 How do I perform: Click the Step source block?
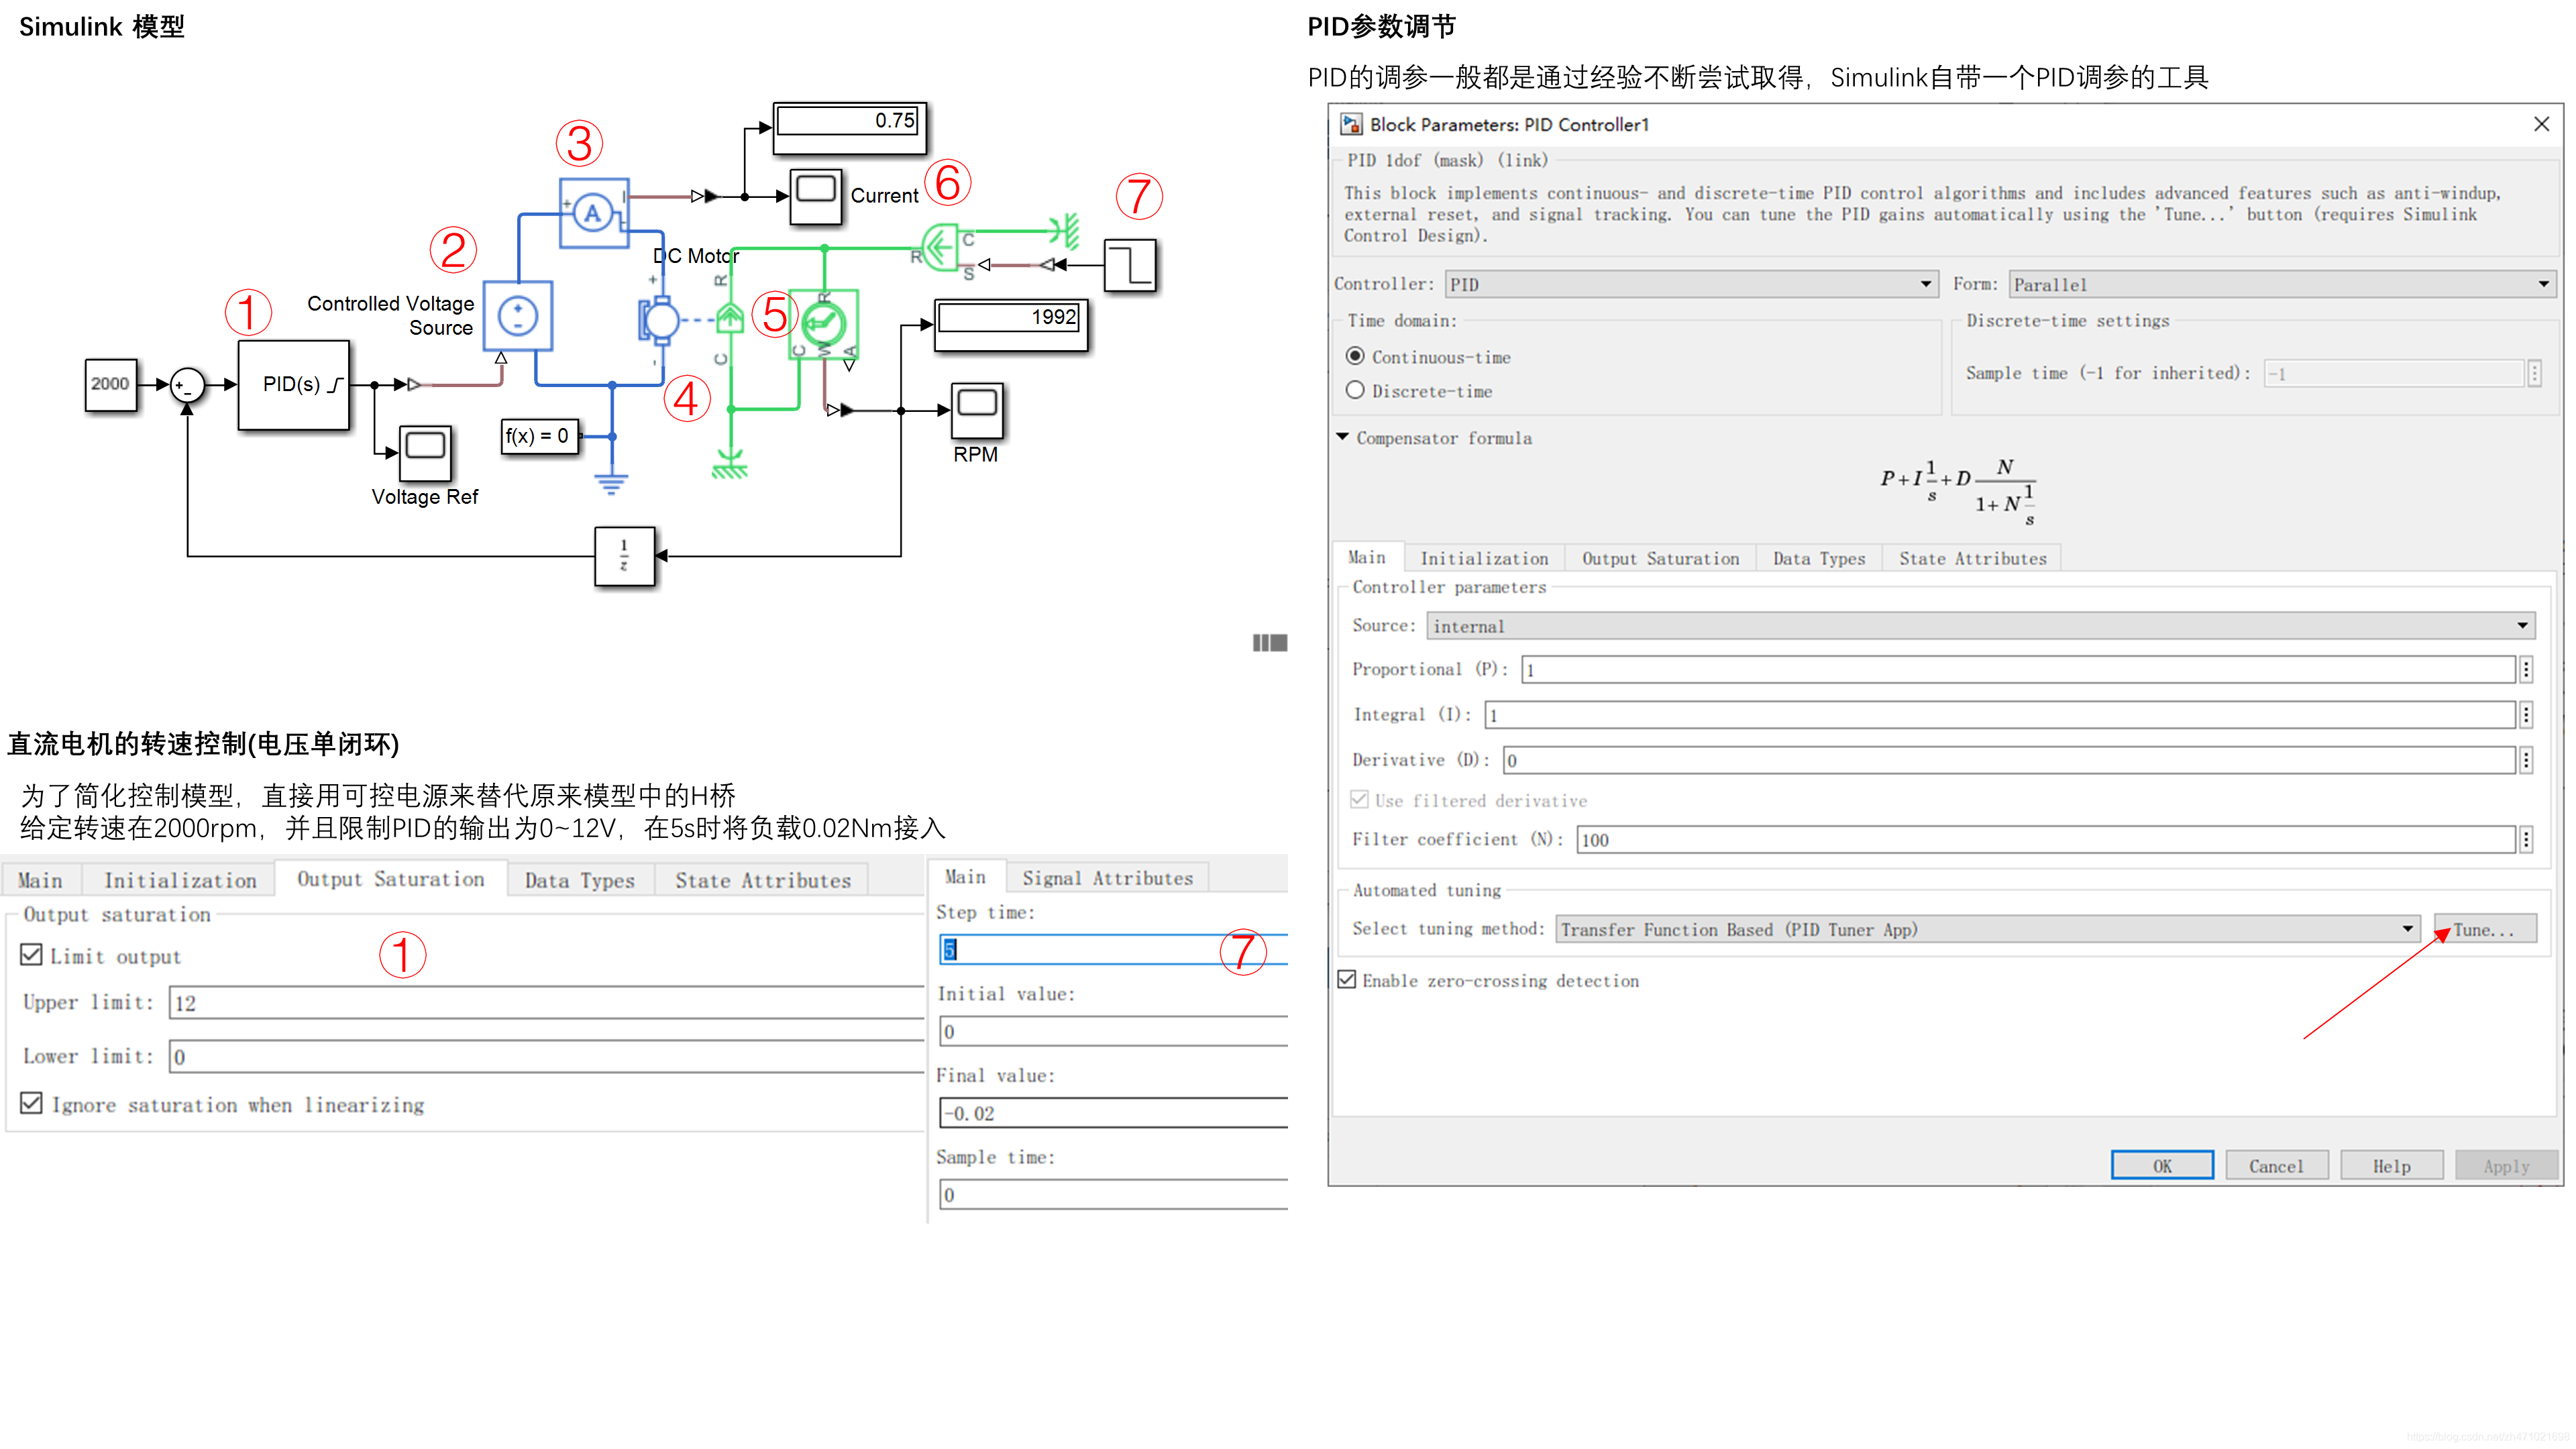pyautogui.click(x=1130, y=265)
